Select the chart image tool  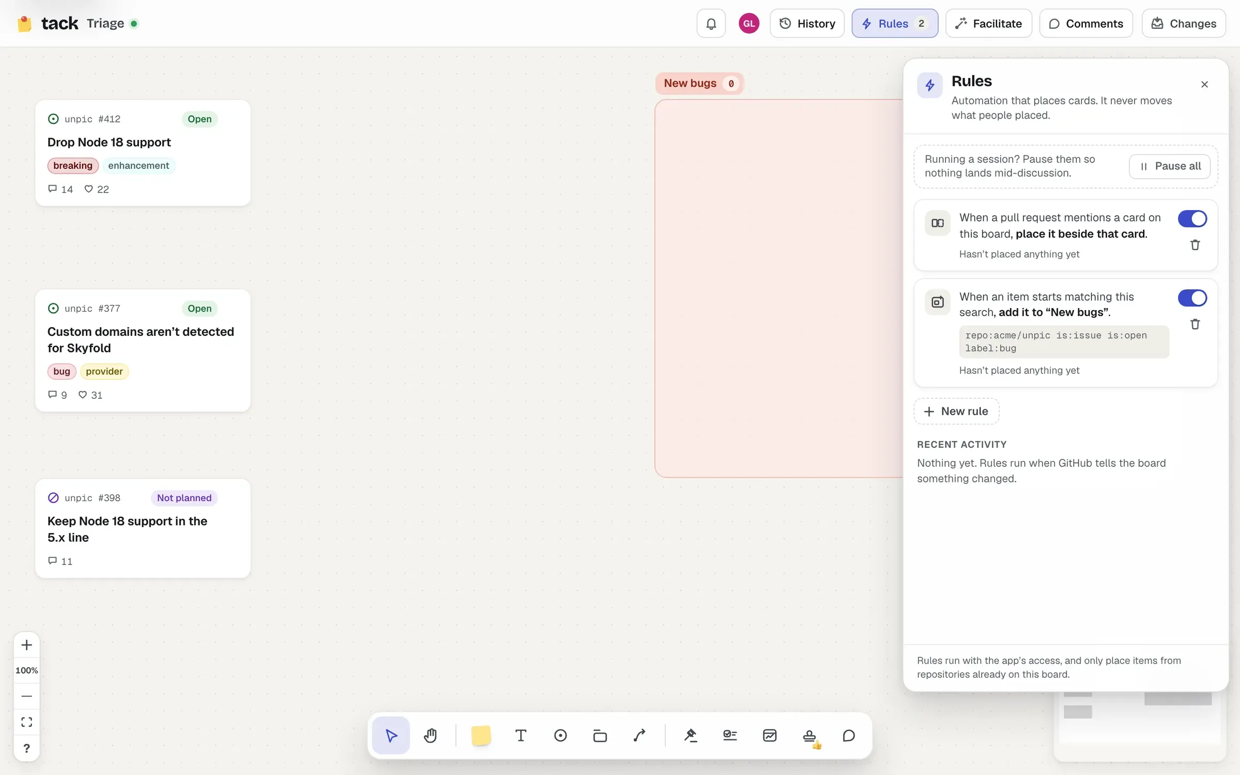[x=770, y=735]
